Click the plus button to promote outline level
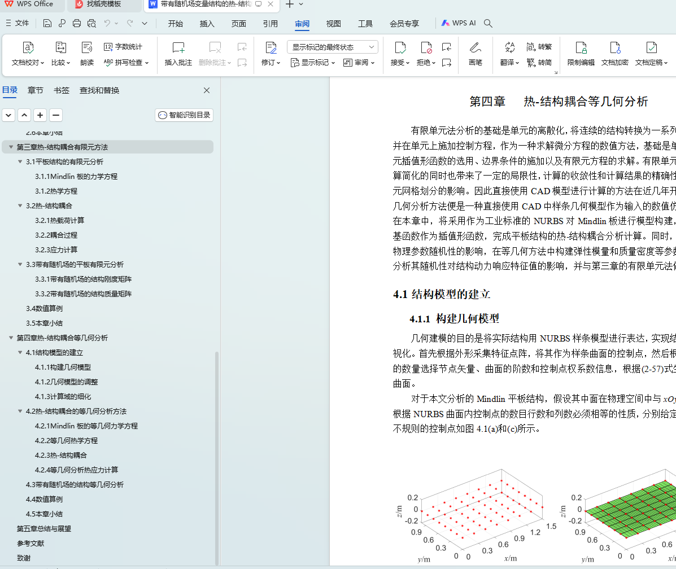This screenshot has height=569, width=676. (40, 115)
